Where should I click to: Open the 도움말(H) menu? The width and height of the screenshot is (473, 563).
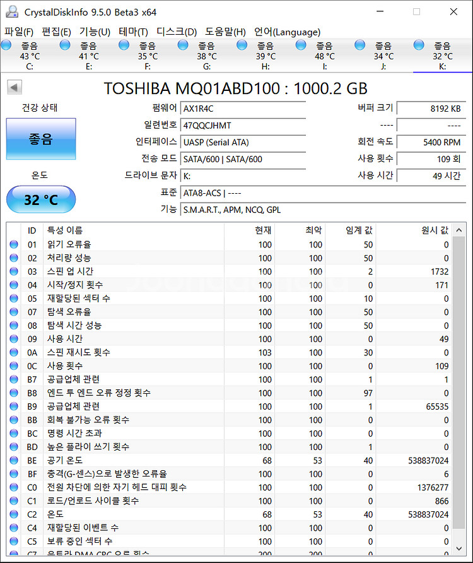pyautogui.click(x=225, y=32)
